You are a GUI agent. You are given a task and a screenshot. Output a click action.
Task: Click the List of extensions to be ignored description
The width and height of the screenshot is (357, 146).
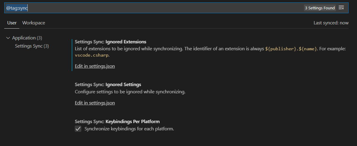point(210,52)
